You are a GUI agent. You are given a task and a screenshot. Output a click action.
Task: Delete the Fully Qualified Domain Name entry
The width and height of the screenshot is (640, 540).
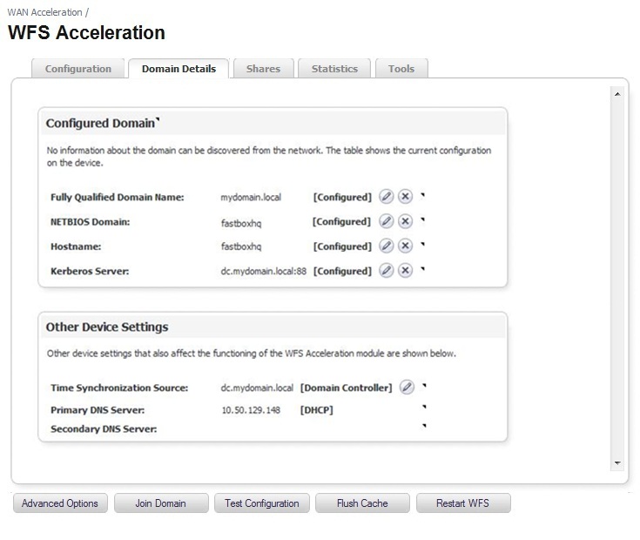[x=405, y=197]
